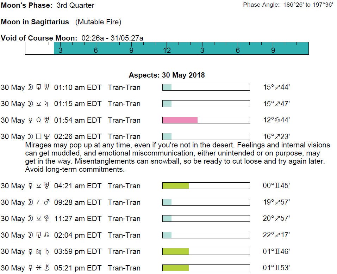
Task: Select the Jupiter glyph in the 01:15 am row
Action: [46, 104]
